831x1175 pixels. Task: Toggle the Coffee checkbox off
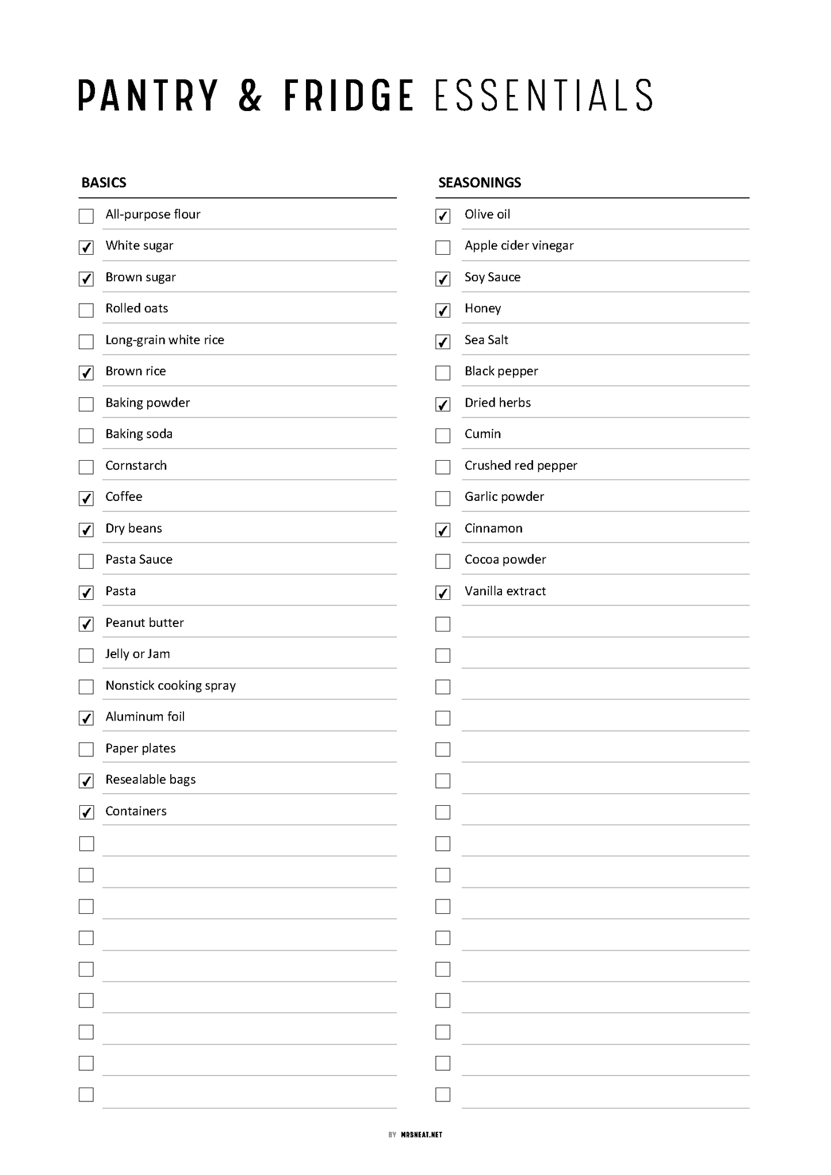point(86,499)
